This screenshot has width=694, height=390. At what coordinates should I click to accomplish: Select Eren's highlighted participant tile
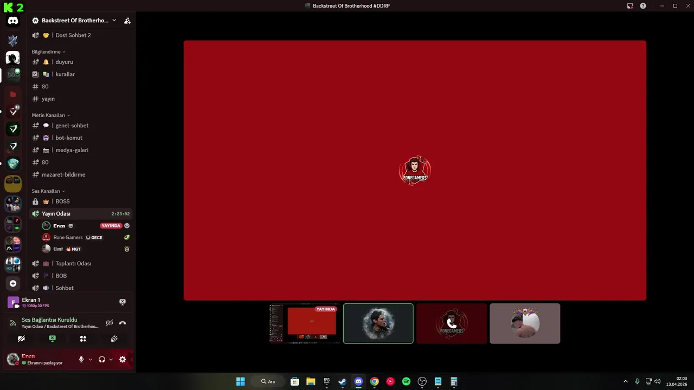(378, 323)
